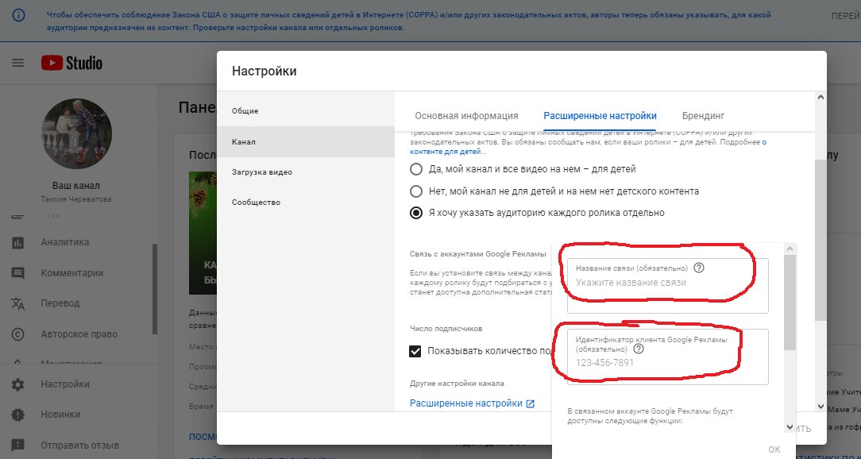Click 'Связь с аккаунтами Google Рекламы' heading

(x=477, y=253)
